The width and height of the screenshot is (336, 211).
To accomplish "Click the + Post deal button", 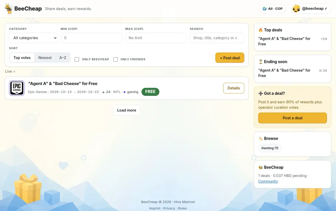I will (230, 58).
